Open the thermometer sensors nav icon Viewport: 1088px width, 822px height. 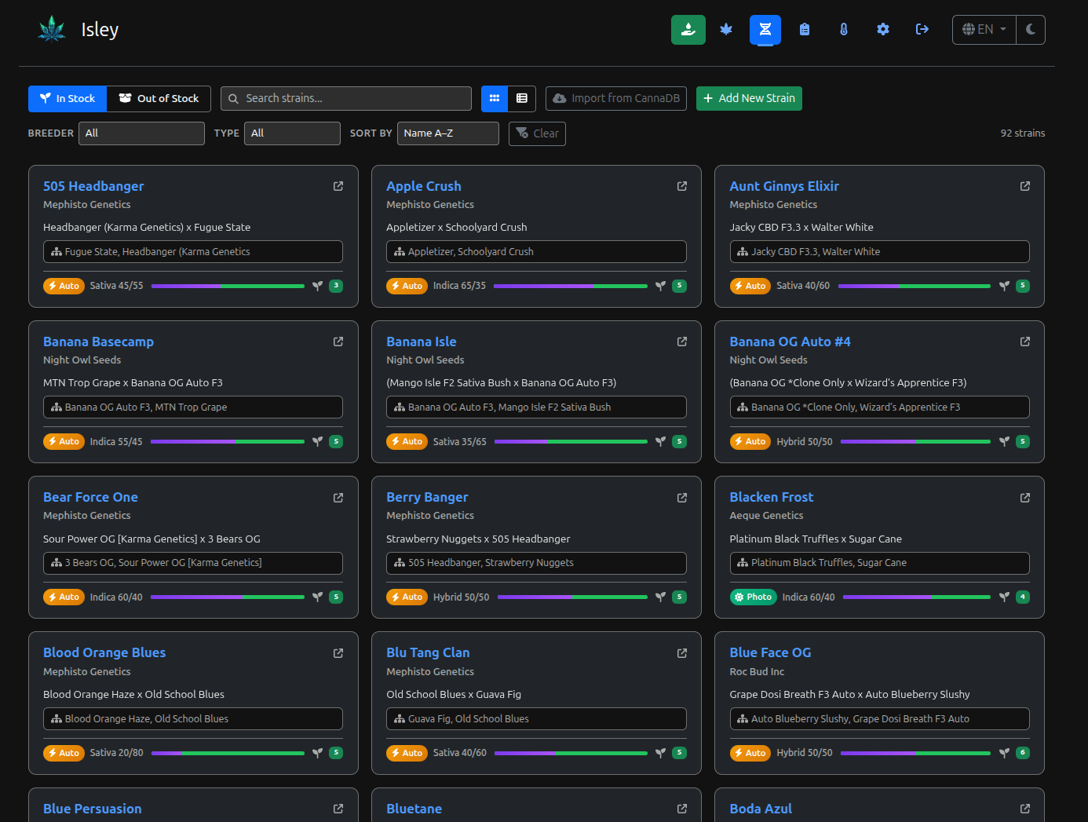point(844,30)
